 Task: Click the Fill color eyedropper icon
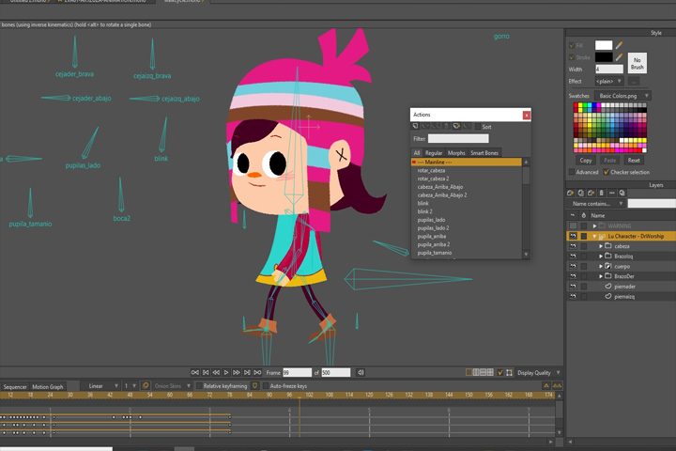click(619, 45)
